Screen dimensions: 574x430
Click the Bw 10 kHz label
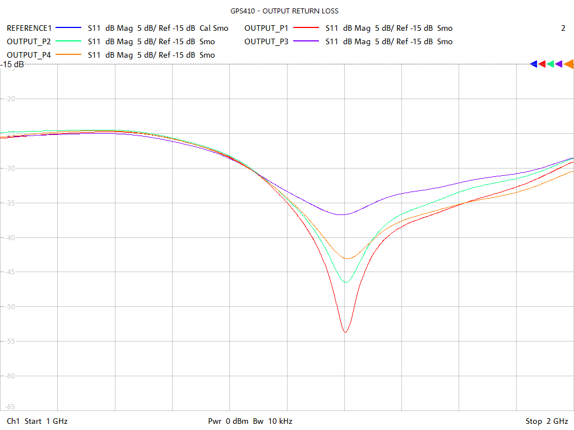pos(273,421)
